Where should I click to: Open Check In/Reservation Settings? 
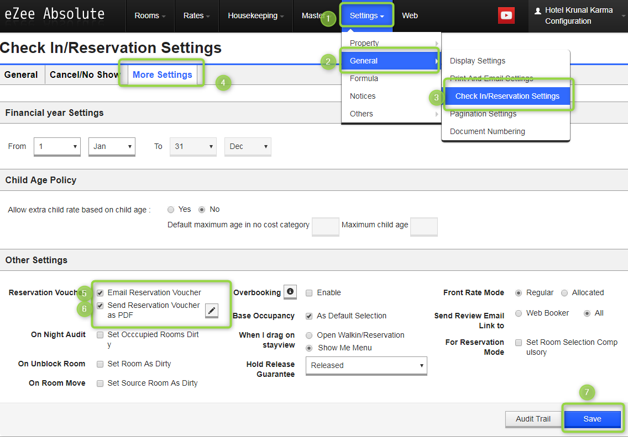tap(507, 96)
